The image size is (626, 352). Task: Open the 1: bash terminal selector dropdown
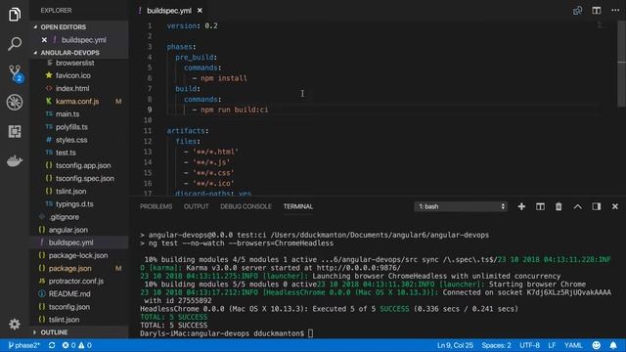pyautogui.click(x=461, y=206)
